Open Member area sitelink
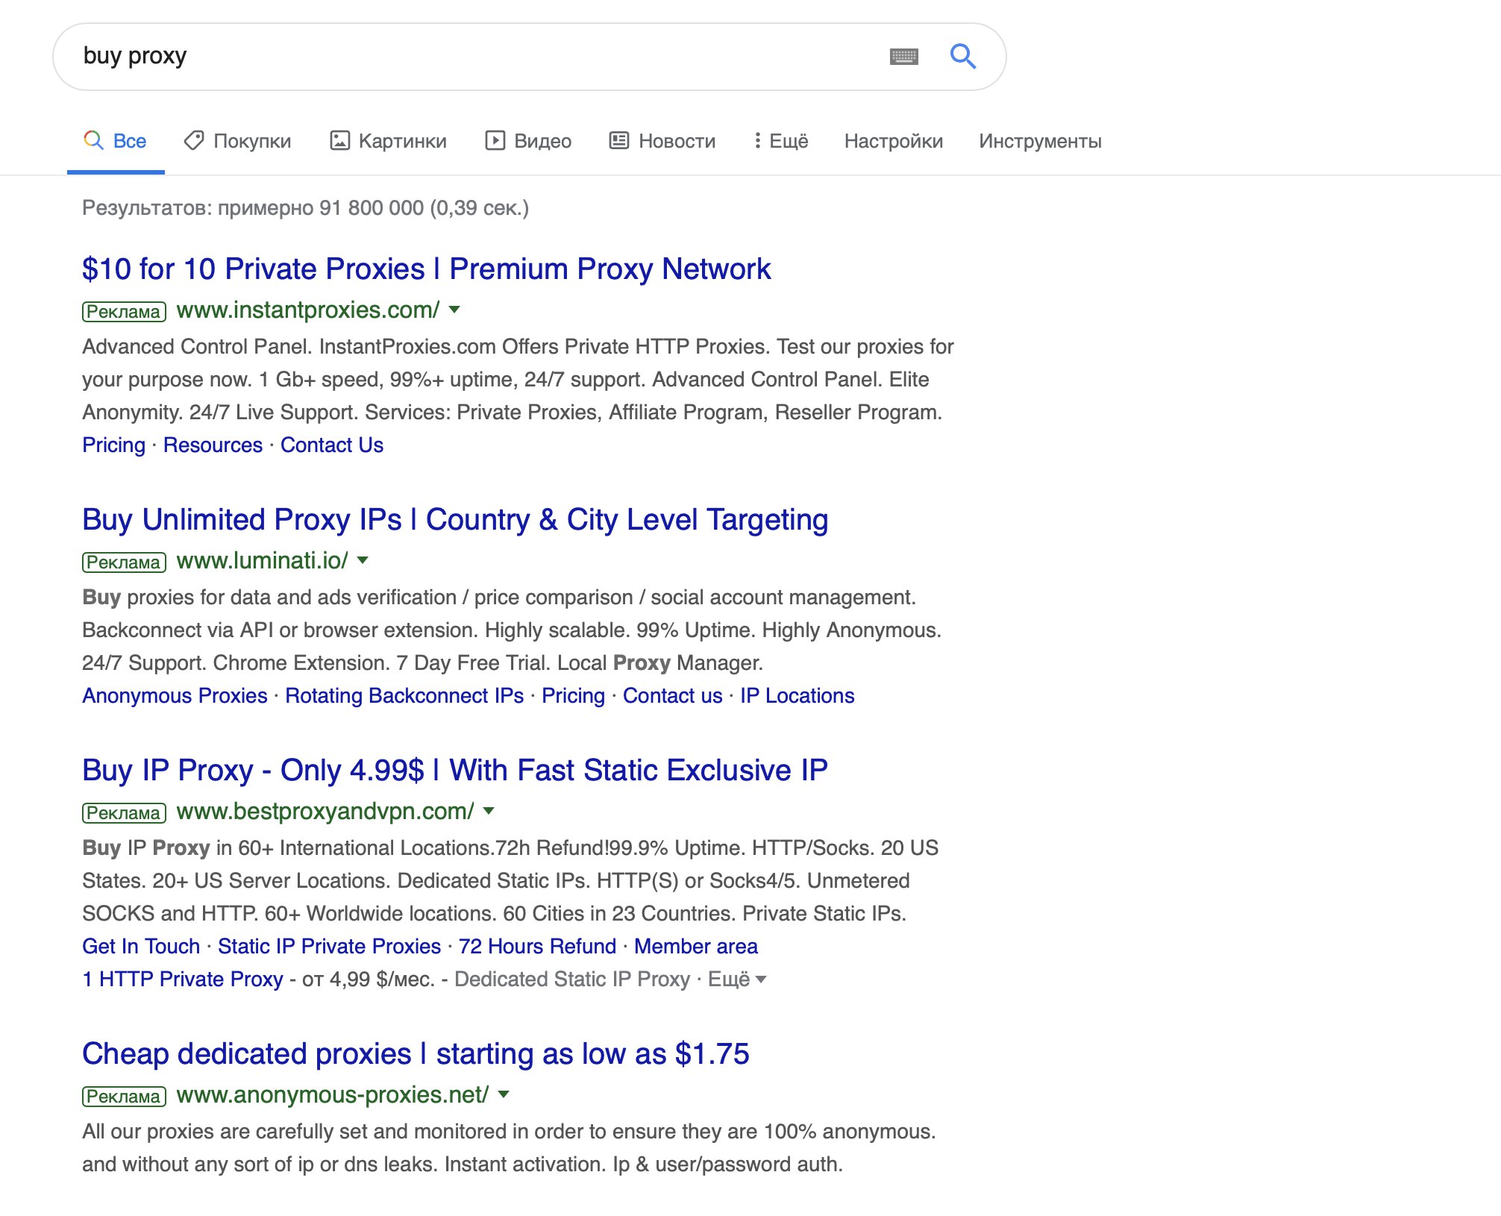 click(x=696, y=947)
